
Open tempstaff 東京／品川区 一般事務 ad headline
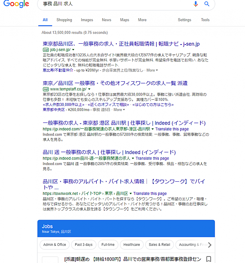115,83
